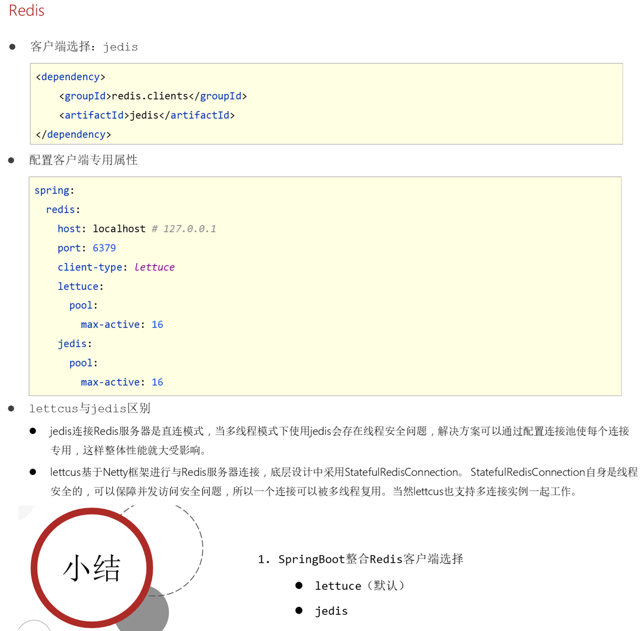643x631 pixels.
Task: Select the "客户端选择: jedis" bullet text
Action: [x=84, y=47]
